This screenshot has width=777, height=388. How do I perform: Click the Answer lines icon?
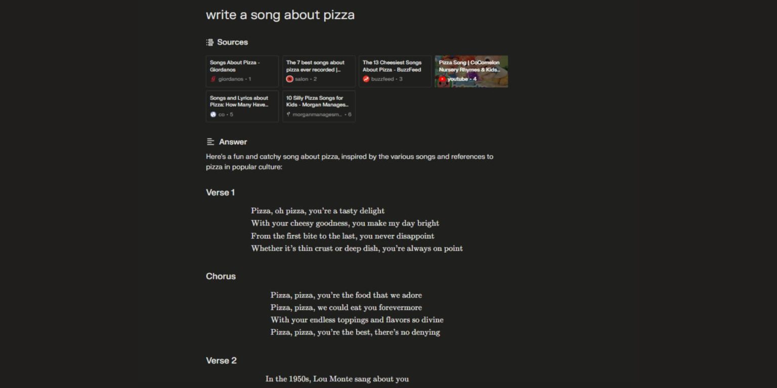[x=210, y=142]
